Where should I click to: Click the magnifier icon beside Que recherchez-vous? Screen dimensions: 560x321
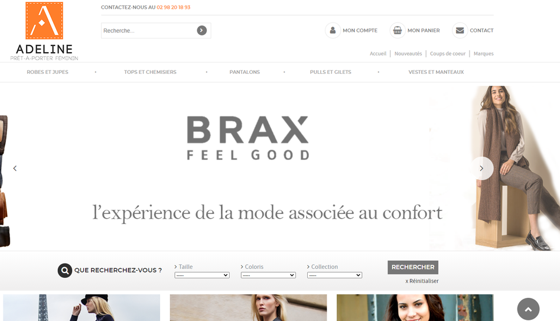[x=65, y=271]
